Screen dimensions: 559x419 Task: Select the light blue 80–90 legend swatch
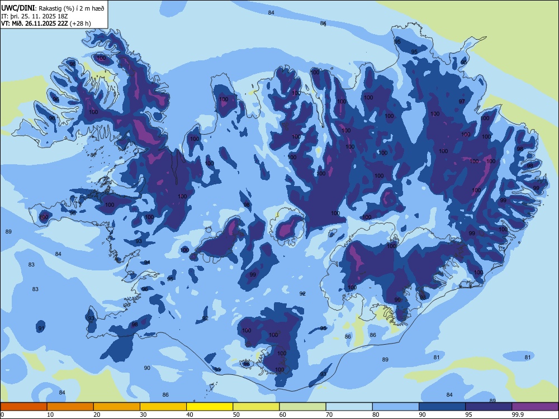[x=396, y=407]
